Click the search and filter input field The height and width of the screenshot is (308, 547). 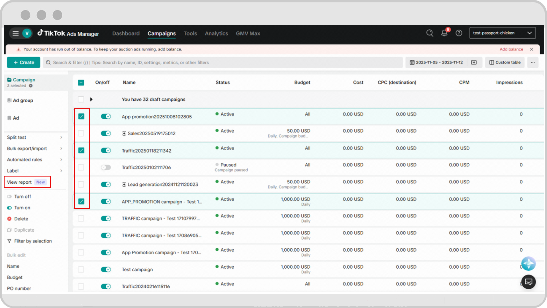click(222, 62)
